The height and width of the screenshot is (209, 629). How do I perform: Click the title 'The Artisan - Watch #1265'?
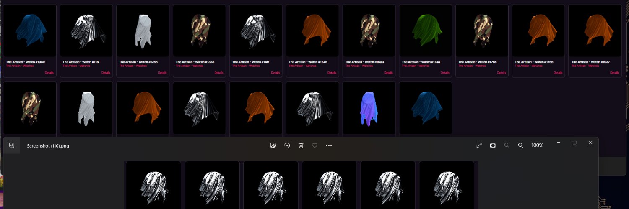pyautogui.click(x=138, y=62)
